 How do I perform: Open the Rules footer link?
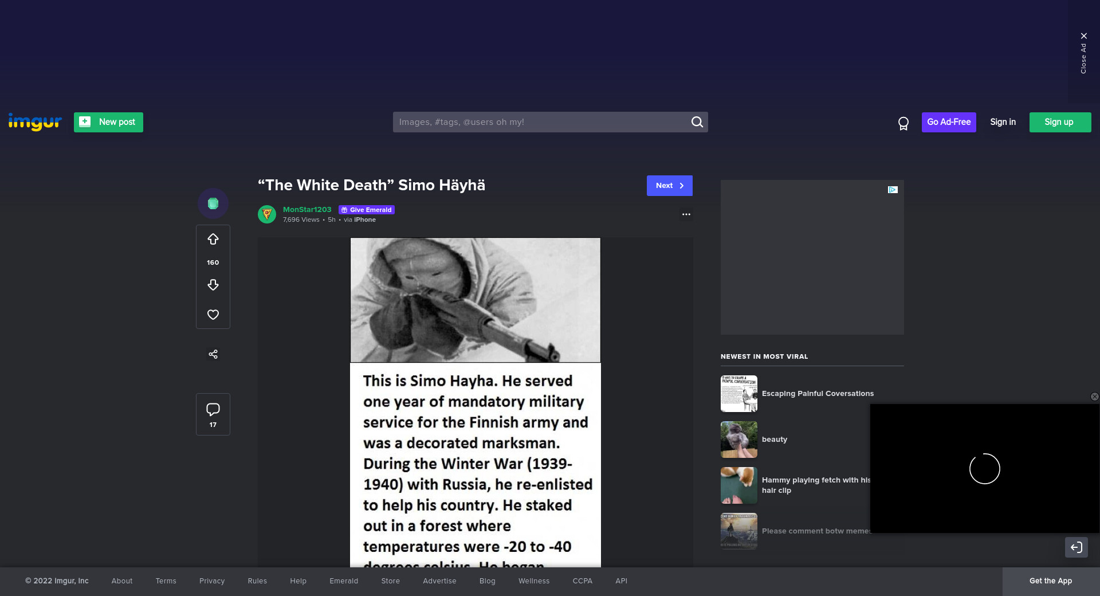coord(257,581)
